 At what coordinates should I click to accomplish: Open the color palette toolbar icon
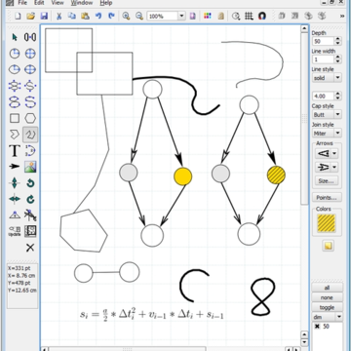pyautogui.click(x=208, y=16)
